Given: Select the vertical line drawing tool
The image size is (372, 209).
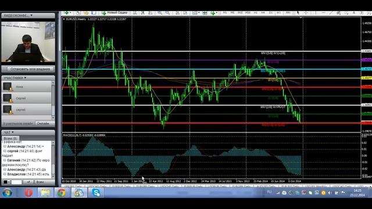Looking at the screenshot, I should coord(315,13).
